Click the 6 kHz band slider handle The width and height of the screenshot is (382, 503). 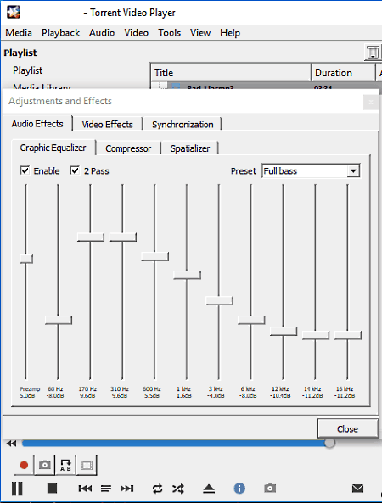(251, 320)
